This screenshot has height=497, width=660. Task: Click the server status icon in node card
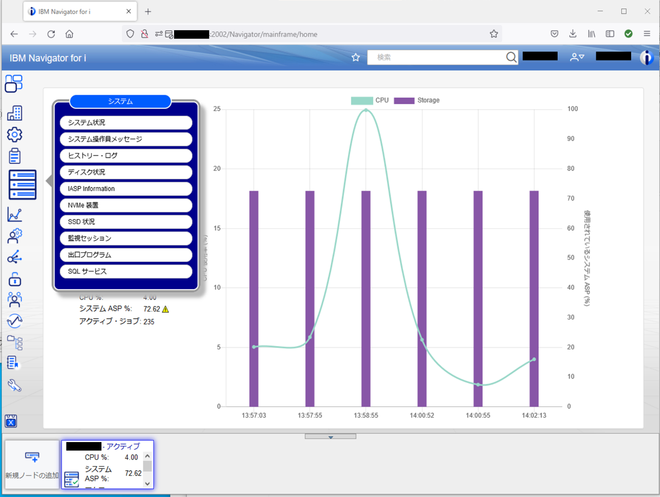(71, 479)
